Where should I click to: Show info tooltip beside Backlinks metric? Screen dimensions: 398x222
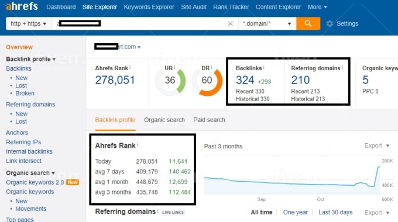pyautogui.click(x=264, y=67)
